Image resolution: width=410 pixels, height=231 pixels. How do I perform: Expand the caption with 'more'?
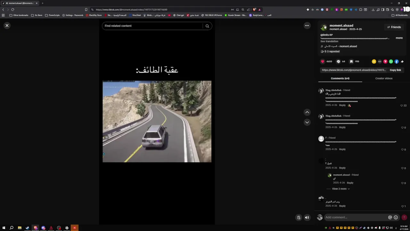point(399,38)
